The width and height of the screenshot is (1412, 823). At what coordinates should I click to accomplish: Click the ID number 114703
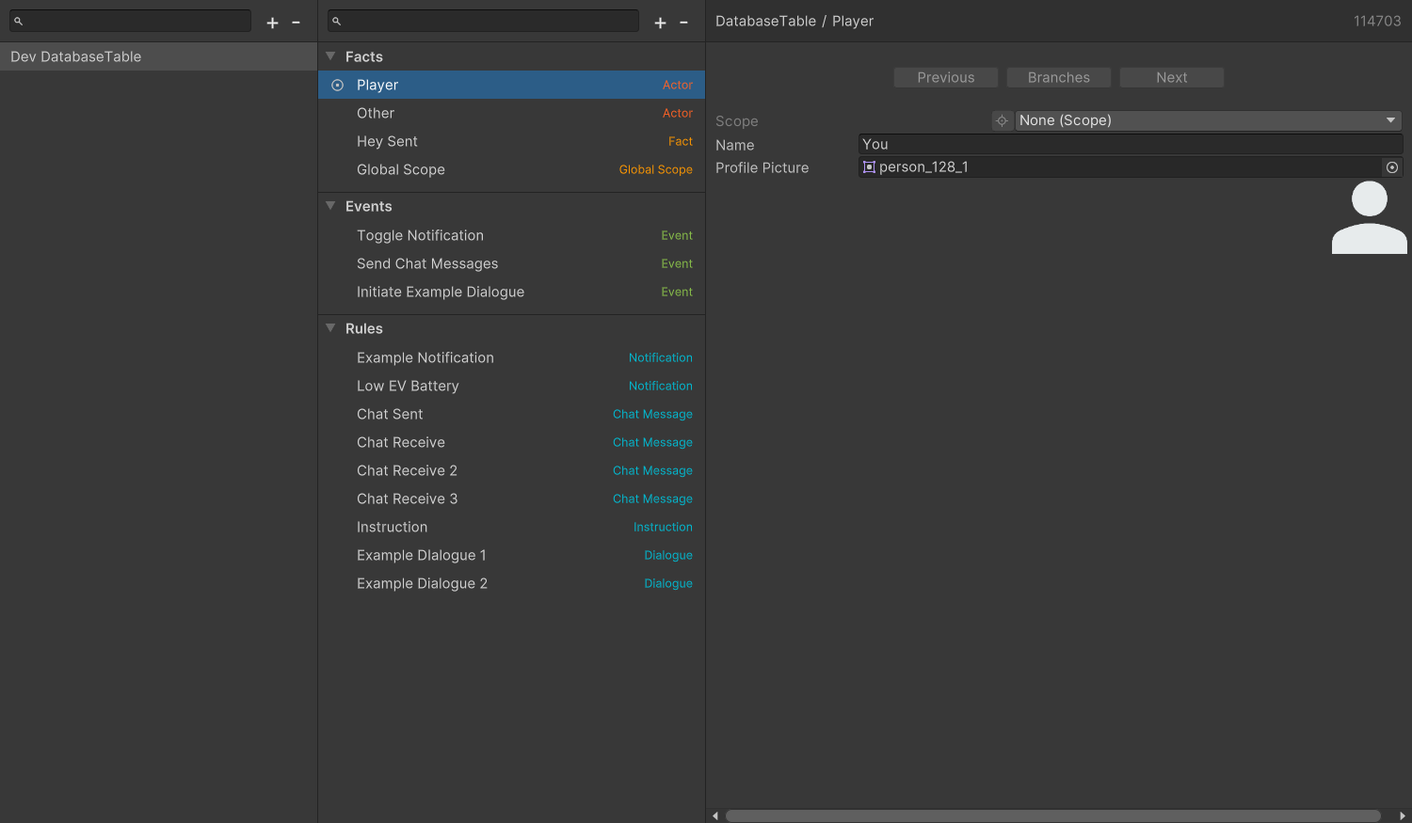click(x=1377, y=21)
